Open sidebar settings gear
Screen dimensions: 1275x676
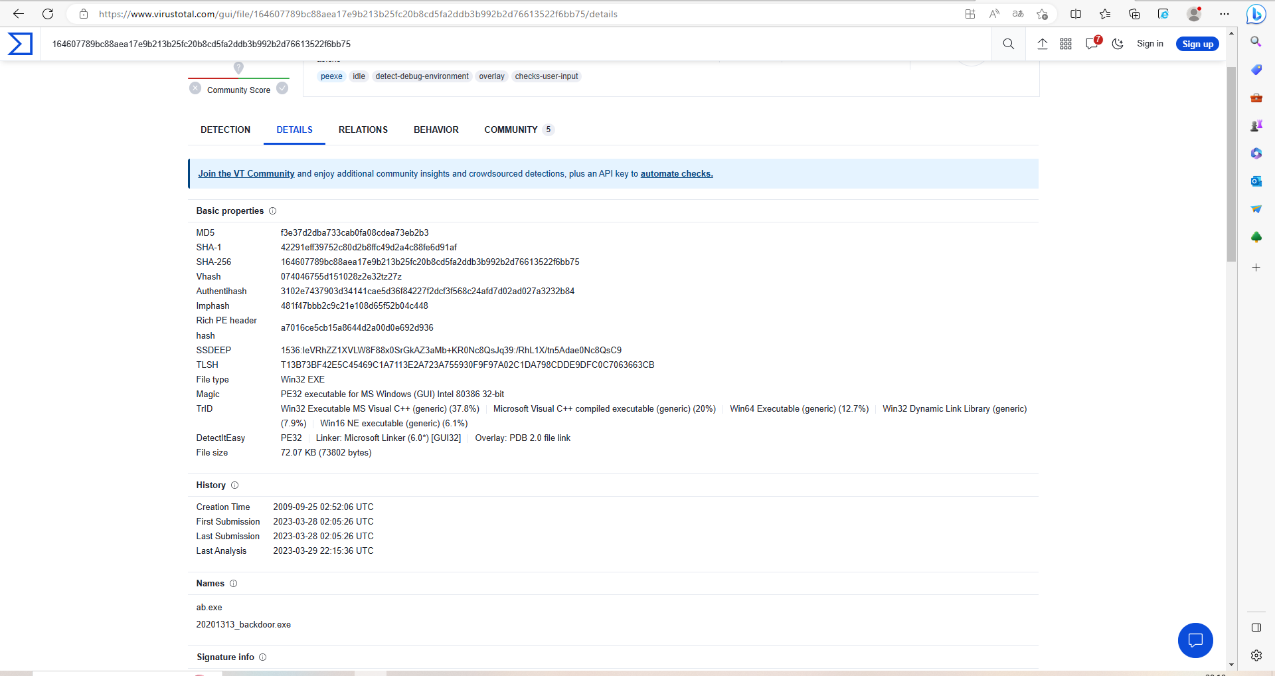coord(1256,655)
